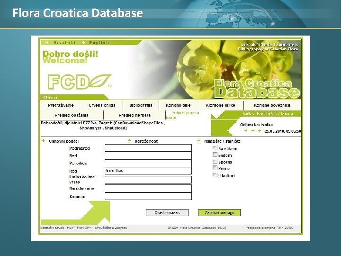Click Odjava korisnika to log out
Image resolution: width=341 pixels, height=256 pixels.
[256, 125]
